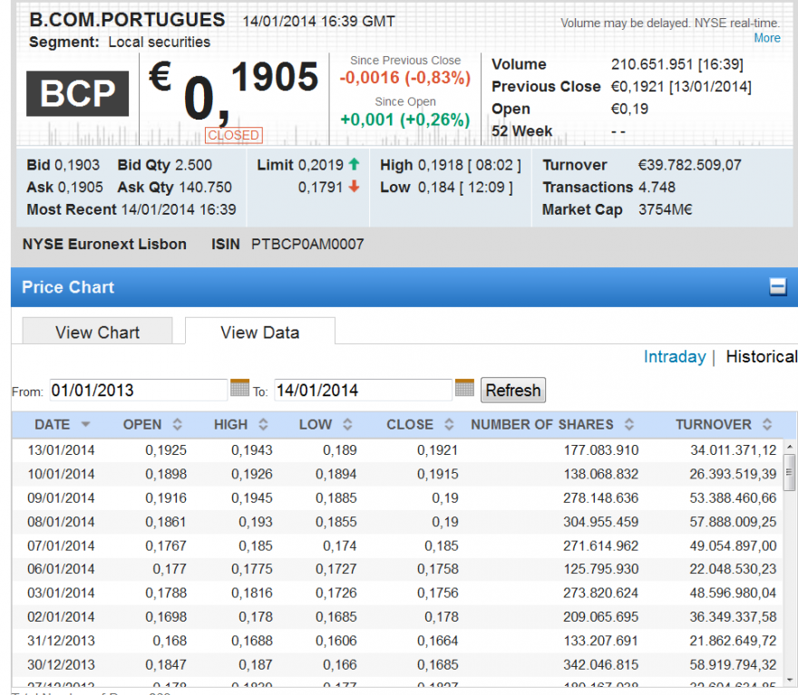The height and width of the screenshot is (695, 798).
Task: Collapse the Price Chart panel with minus icon
Action: [777, 286]
